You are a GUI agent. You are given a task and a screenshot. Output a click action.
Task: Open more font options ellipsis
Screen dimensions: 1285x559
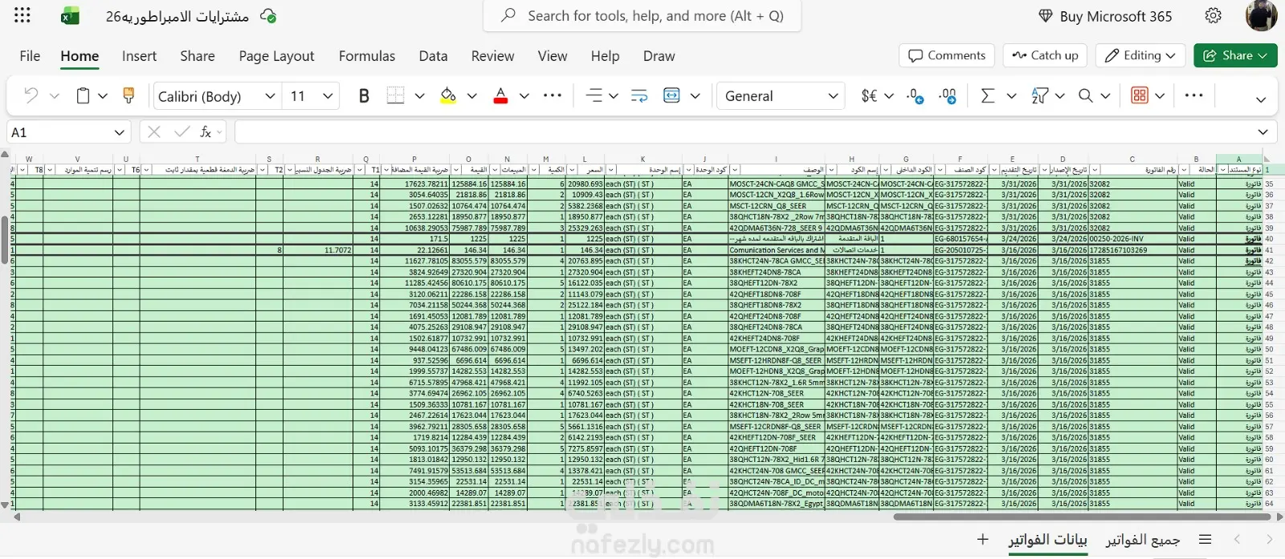point(553,95)
